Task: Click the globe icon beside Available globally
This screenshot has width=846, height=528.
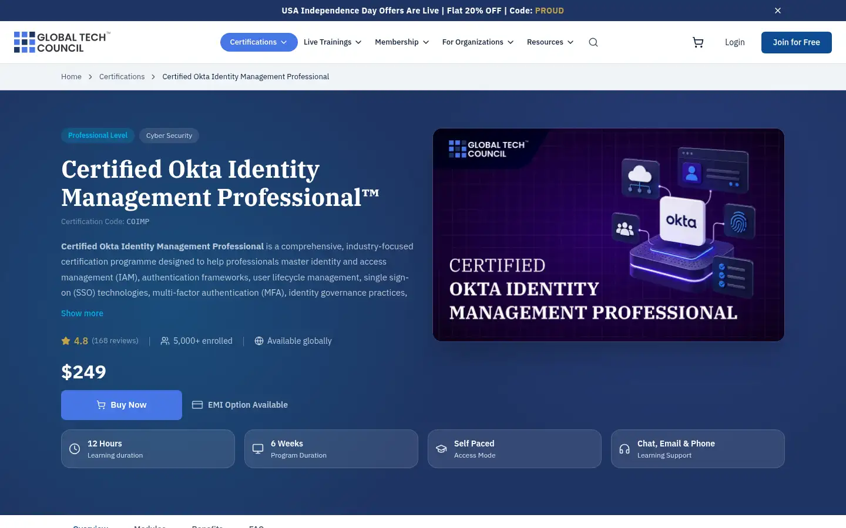Action: tap(259, 341)
